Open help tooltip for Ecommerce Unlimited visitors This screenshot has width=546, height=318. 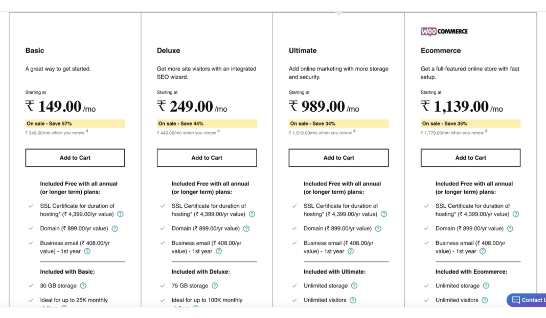point(485,300)
